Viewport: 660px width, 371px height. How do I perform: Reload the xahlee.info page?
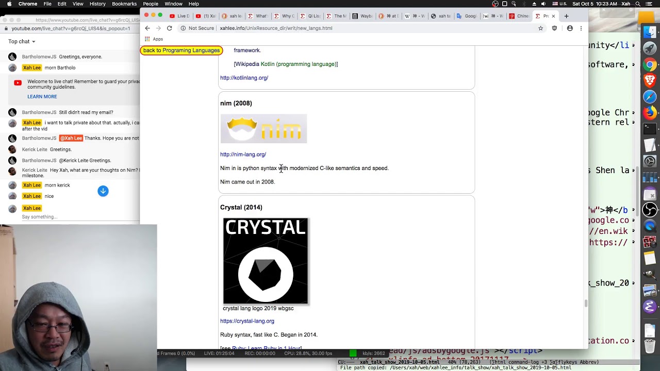coord(169,28)
